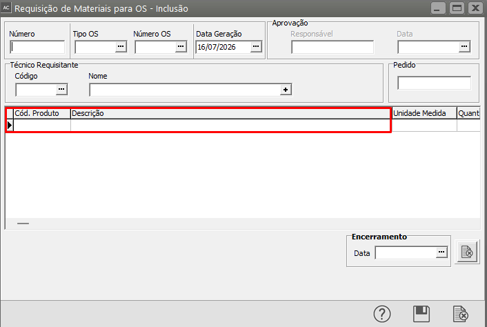
Task: Focus the Número input field
Action: point(37,47)
